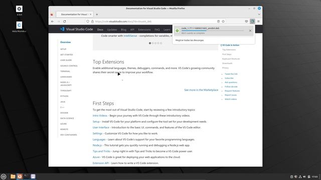
Task: Open FAQ in site navigation
Action: point(157,29)
